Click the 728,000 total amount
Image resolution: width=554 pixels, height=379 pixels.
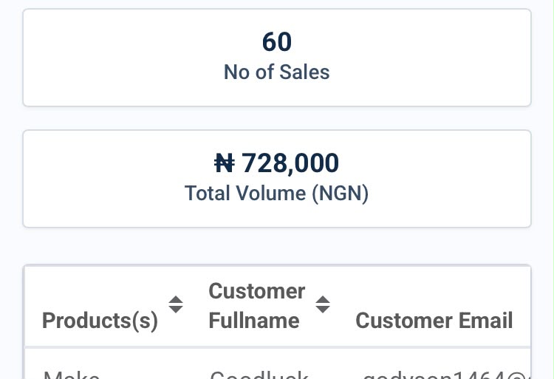290,163
